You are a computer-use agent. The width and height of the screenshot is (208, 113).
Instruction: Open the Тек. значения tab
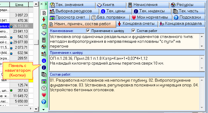pyautogui.click(x=72, y=5)
